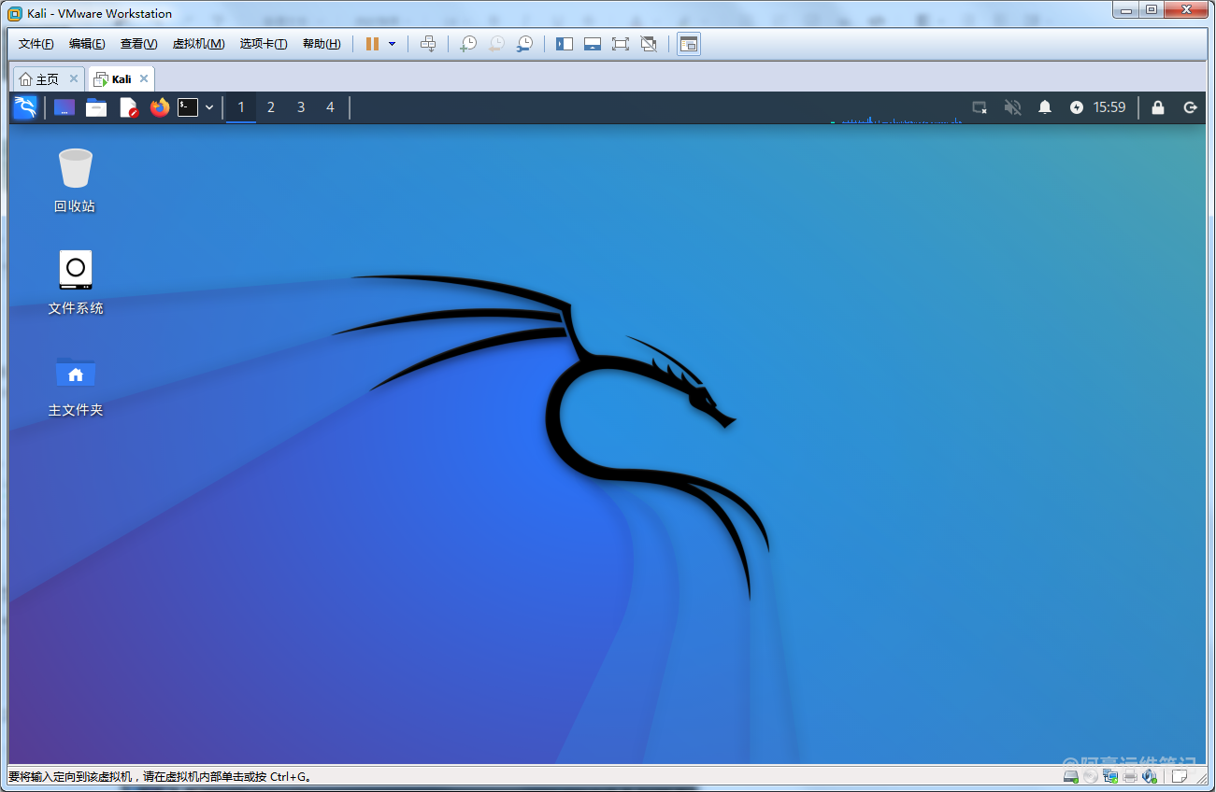Switch to workspace 3
Viewport: 1216px width, 792px height.
[301, 107]
